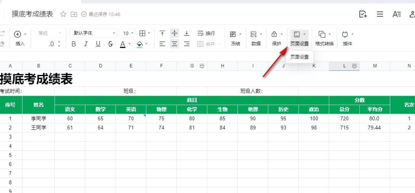415x193 pixels.
Task: Select the total score 720 cell
Action: click(x=344, y=118)
